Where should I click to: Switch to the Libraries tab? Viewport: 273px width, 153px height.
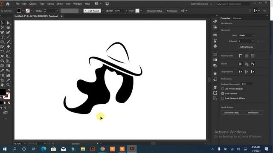[237, 18]
